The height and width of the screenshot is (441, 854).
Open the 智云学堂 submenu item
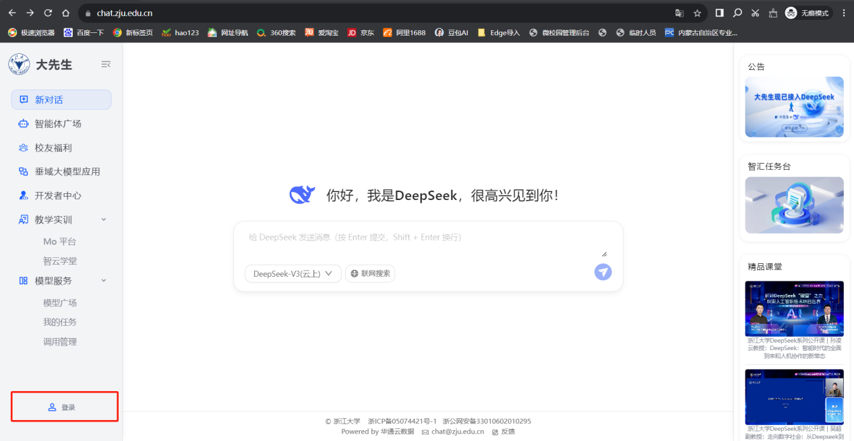point(60,261)
